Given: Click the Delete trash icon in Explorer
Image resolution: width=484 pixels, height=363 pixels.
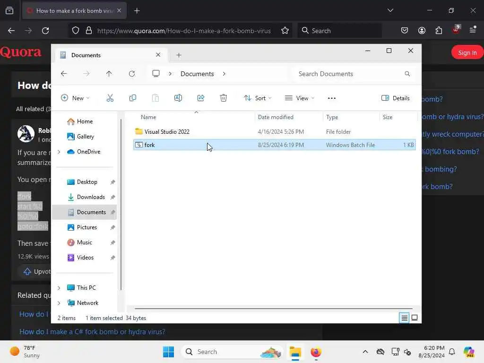Looking at the screenshot, I should coord(224,98).
